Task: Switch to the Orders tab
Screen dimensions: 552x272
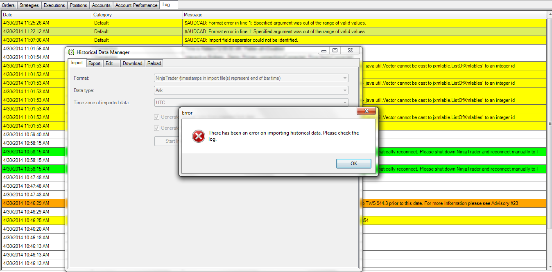Action: [x=9, y=5]
